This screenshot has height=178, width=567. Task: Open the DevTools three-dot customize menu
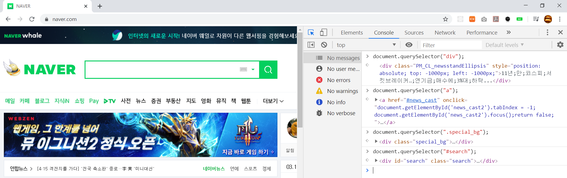pyautogui.click(x=547, y=32)
